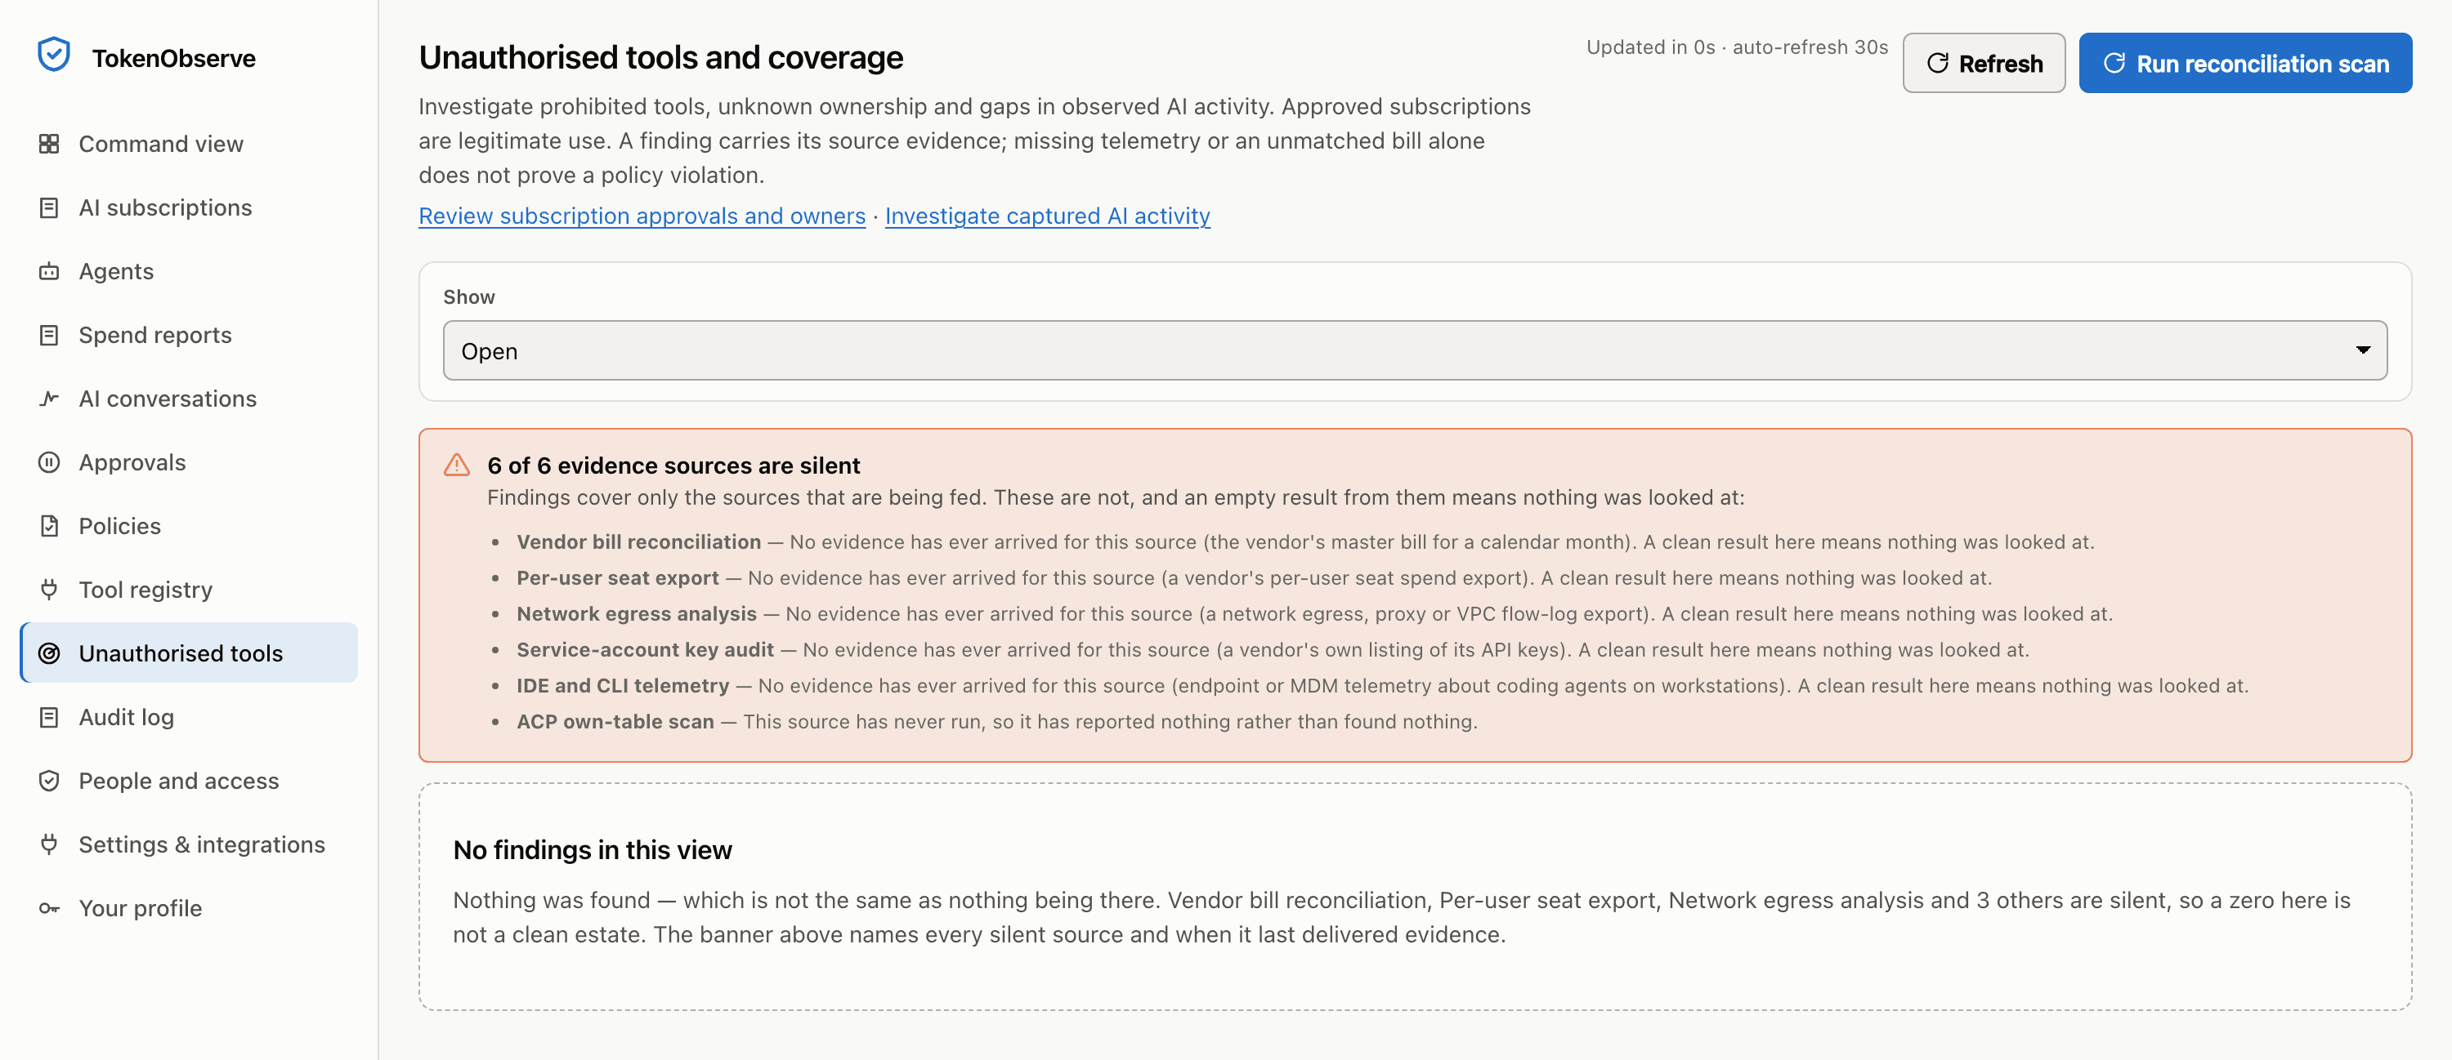
Task: Click the Your profile key icon
Action: pyautogui.click(x=48, y=908)
